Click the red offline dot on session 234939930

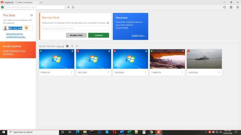(x=115, y=51)
